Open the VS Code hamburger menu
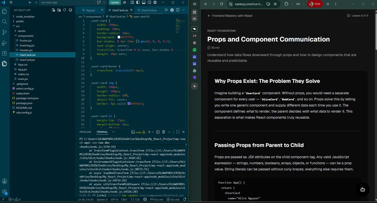The width and height of the screenshot is (377, 203). point(11,3)
